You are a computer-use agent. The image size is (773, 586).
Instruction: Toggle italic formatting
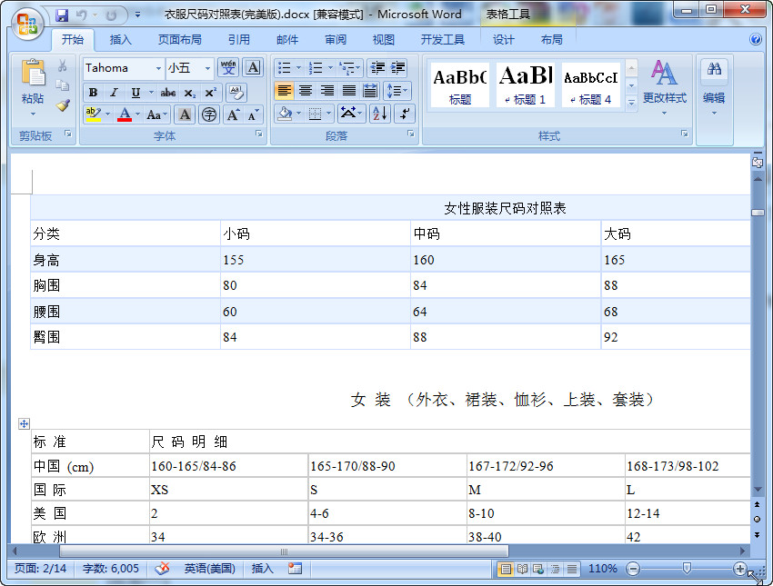114,93
